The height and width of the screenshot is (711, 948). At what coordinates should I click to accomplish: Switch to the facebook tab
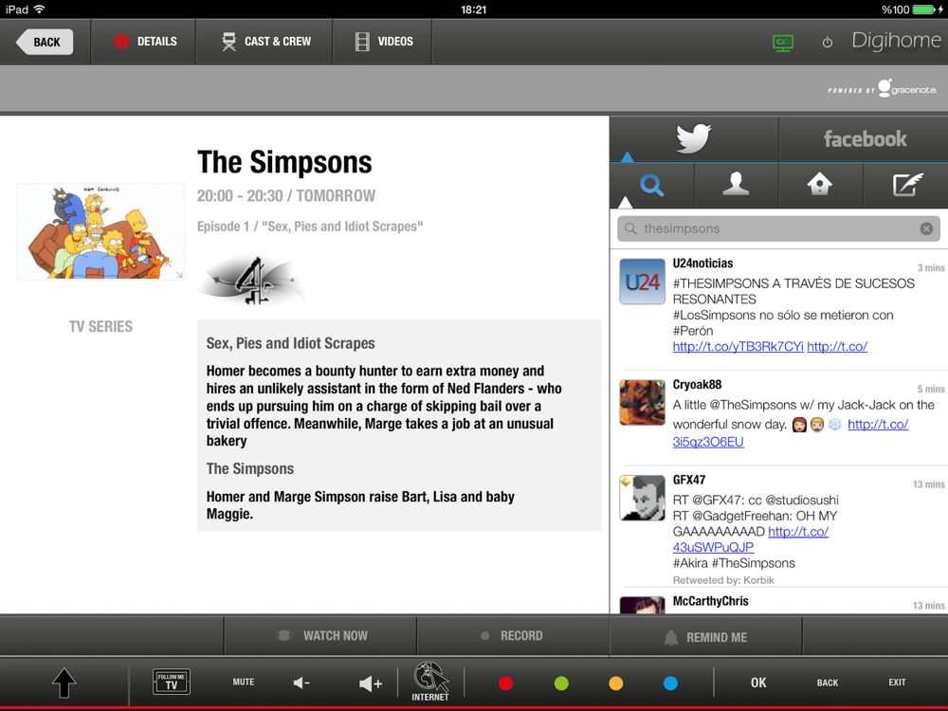pyautogui.click(x=864, y=138)
